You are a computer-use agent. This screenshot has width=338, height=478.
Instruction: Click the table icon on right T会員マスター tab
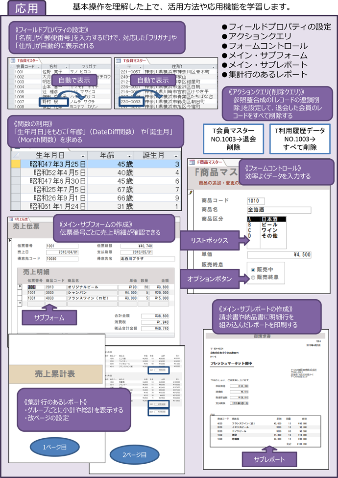click(119, 58)
